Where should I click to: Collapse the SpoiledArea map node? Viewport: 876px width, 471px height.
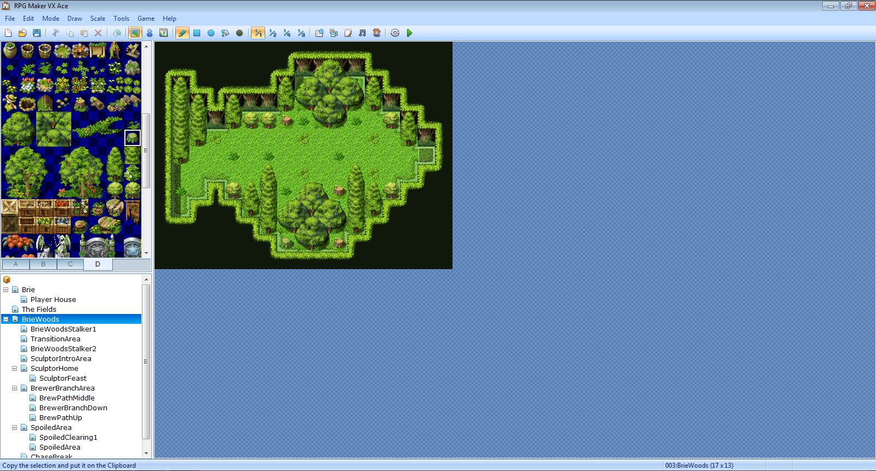(x=15, y=427)
